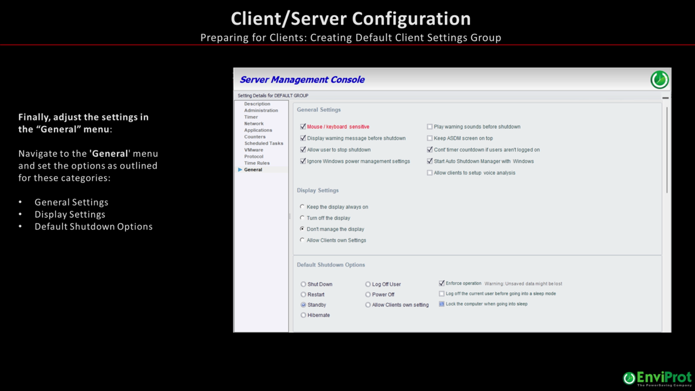Open Scheduled Tasks settings page
695x391 pixels.
[264, 143]
